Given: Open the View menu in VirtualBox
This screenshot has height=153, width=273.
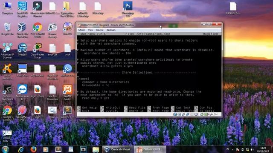Looking at the screenshot, I should tap(90, 30).
